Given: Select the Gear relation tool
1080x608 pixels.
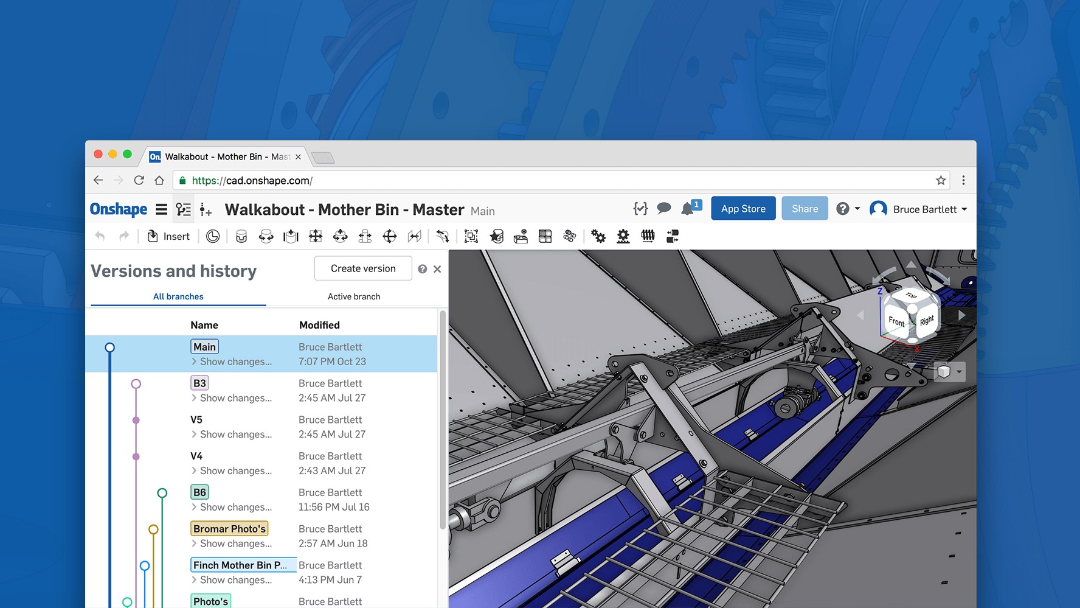Looking at the screenshot, I should [598, 236].
